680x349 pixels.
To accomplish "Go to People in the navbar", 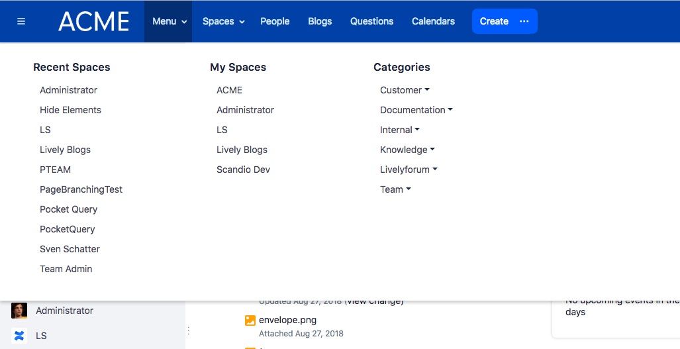I will click(x=275, y=21).
